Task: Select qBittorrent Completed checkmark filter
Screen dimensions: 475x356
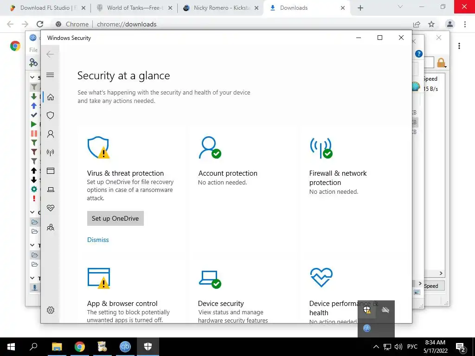Action: point(34,115)
